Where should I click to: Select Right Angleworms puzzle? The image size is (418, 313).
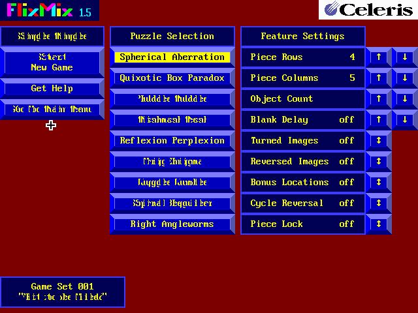coord(172,224)
